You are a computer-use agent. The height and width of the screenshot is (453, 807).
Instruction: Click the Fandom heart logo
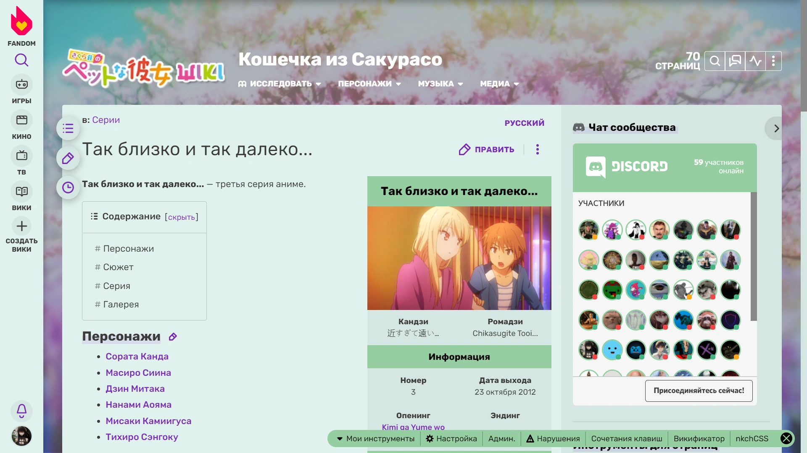21,22
